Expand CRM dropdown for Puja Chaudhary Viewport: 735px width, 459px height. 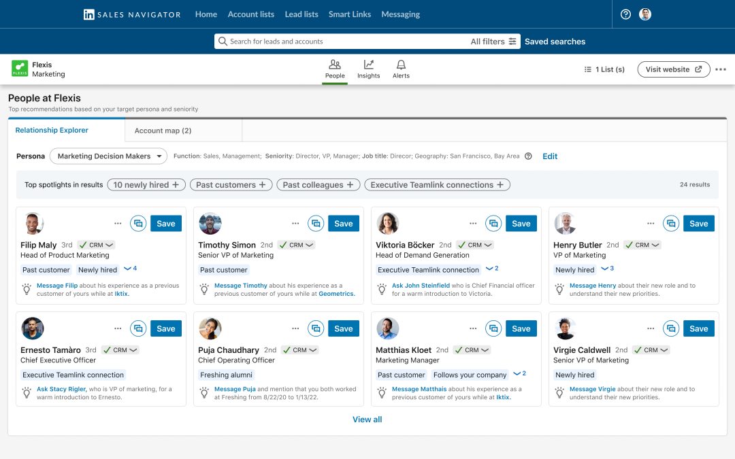(300, 350)
